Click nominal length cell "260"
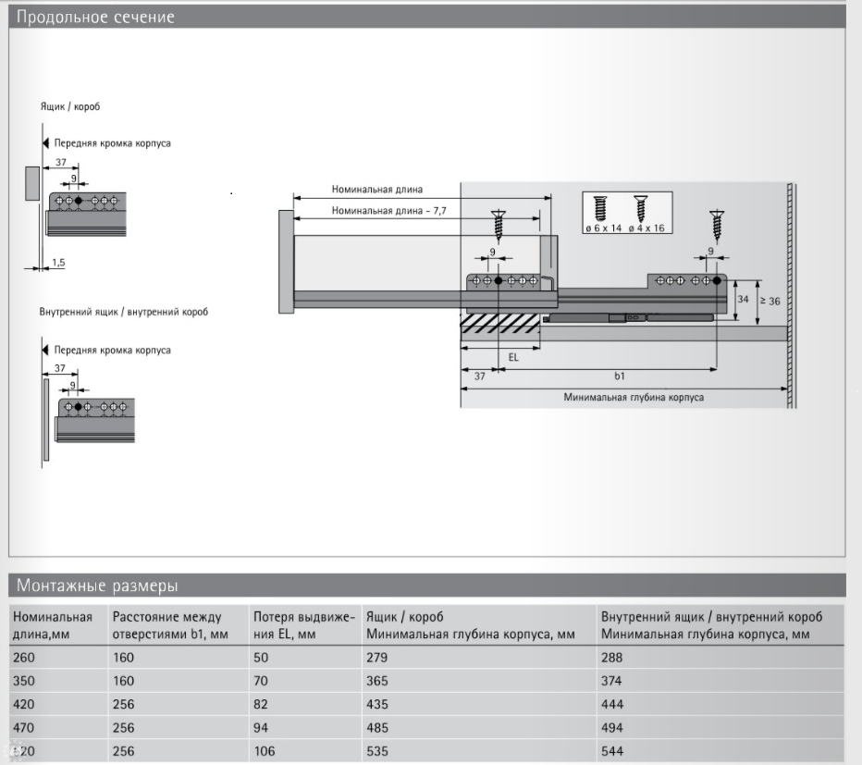Viewport: 862px width, 765px height. 24,657
